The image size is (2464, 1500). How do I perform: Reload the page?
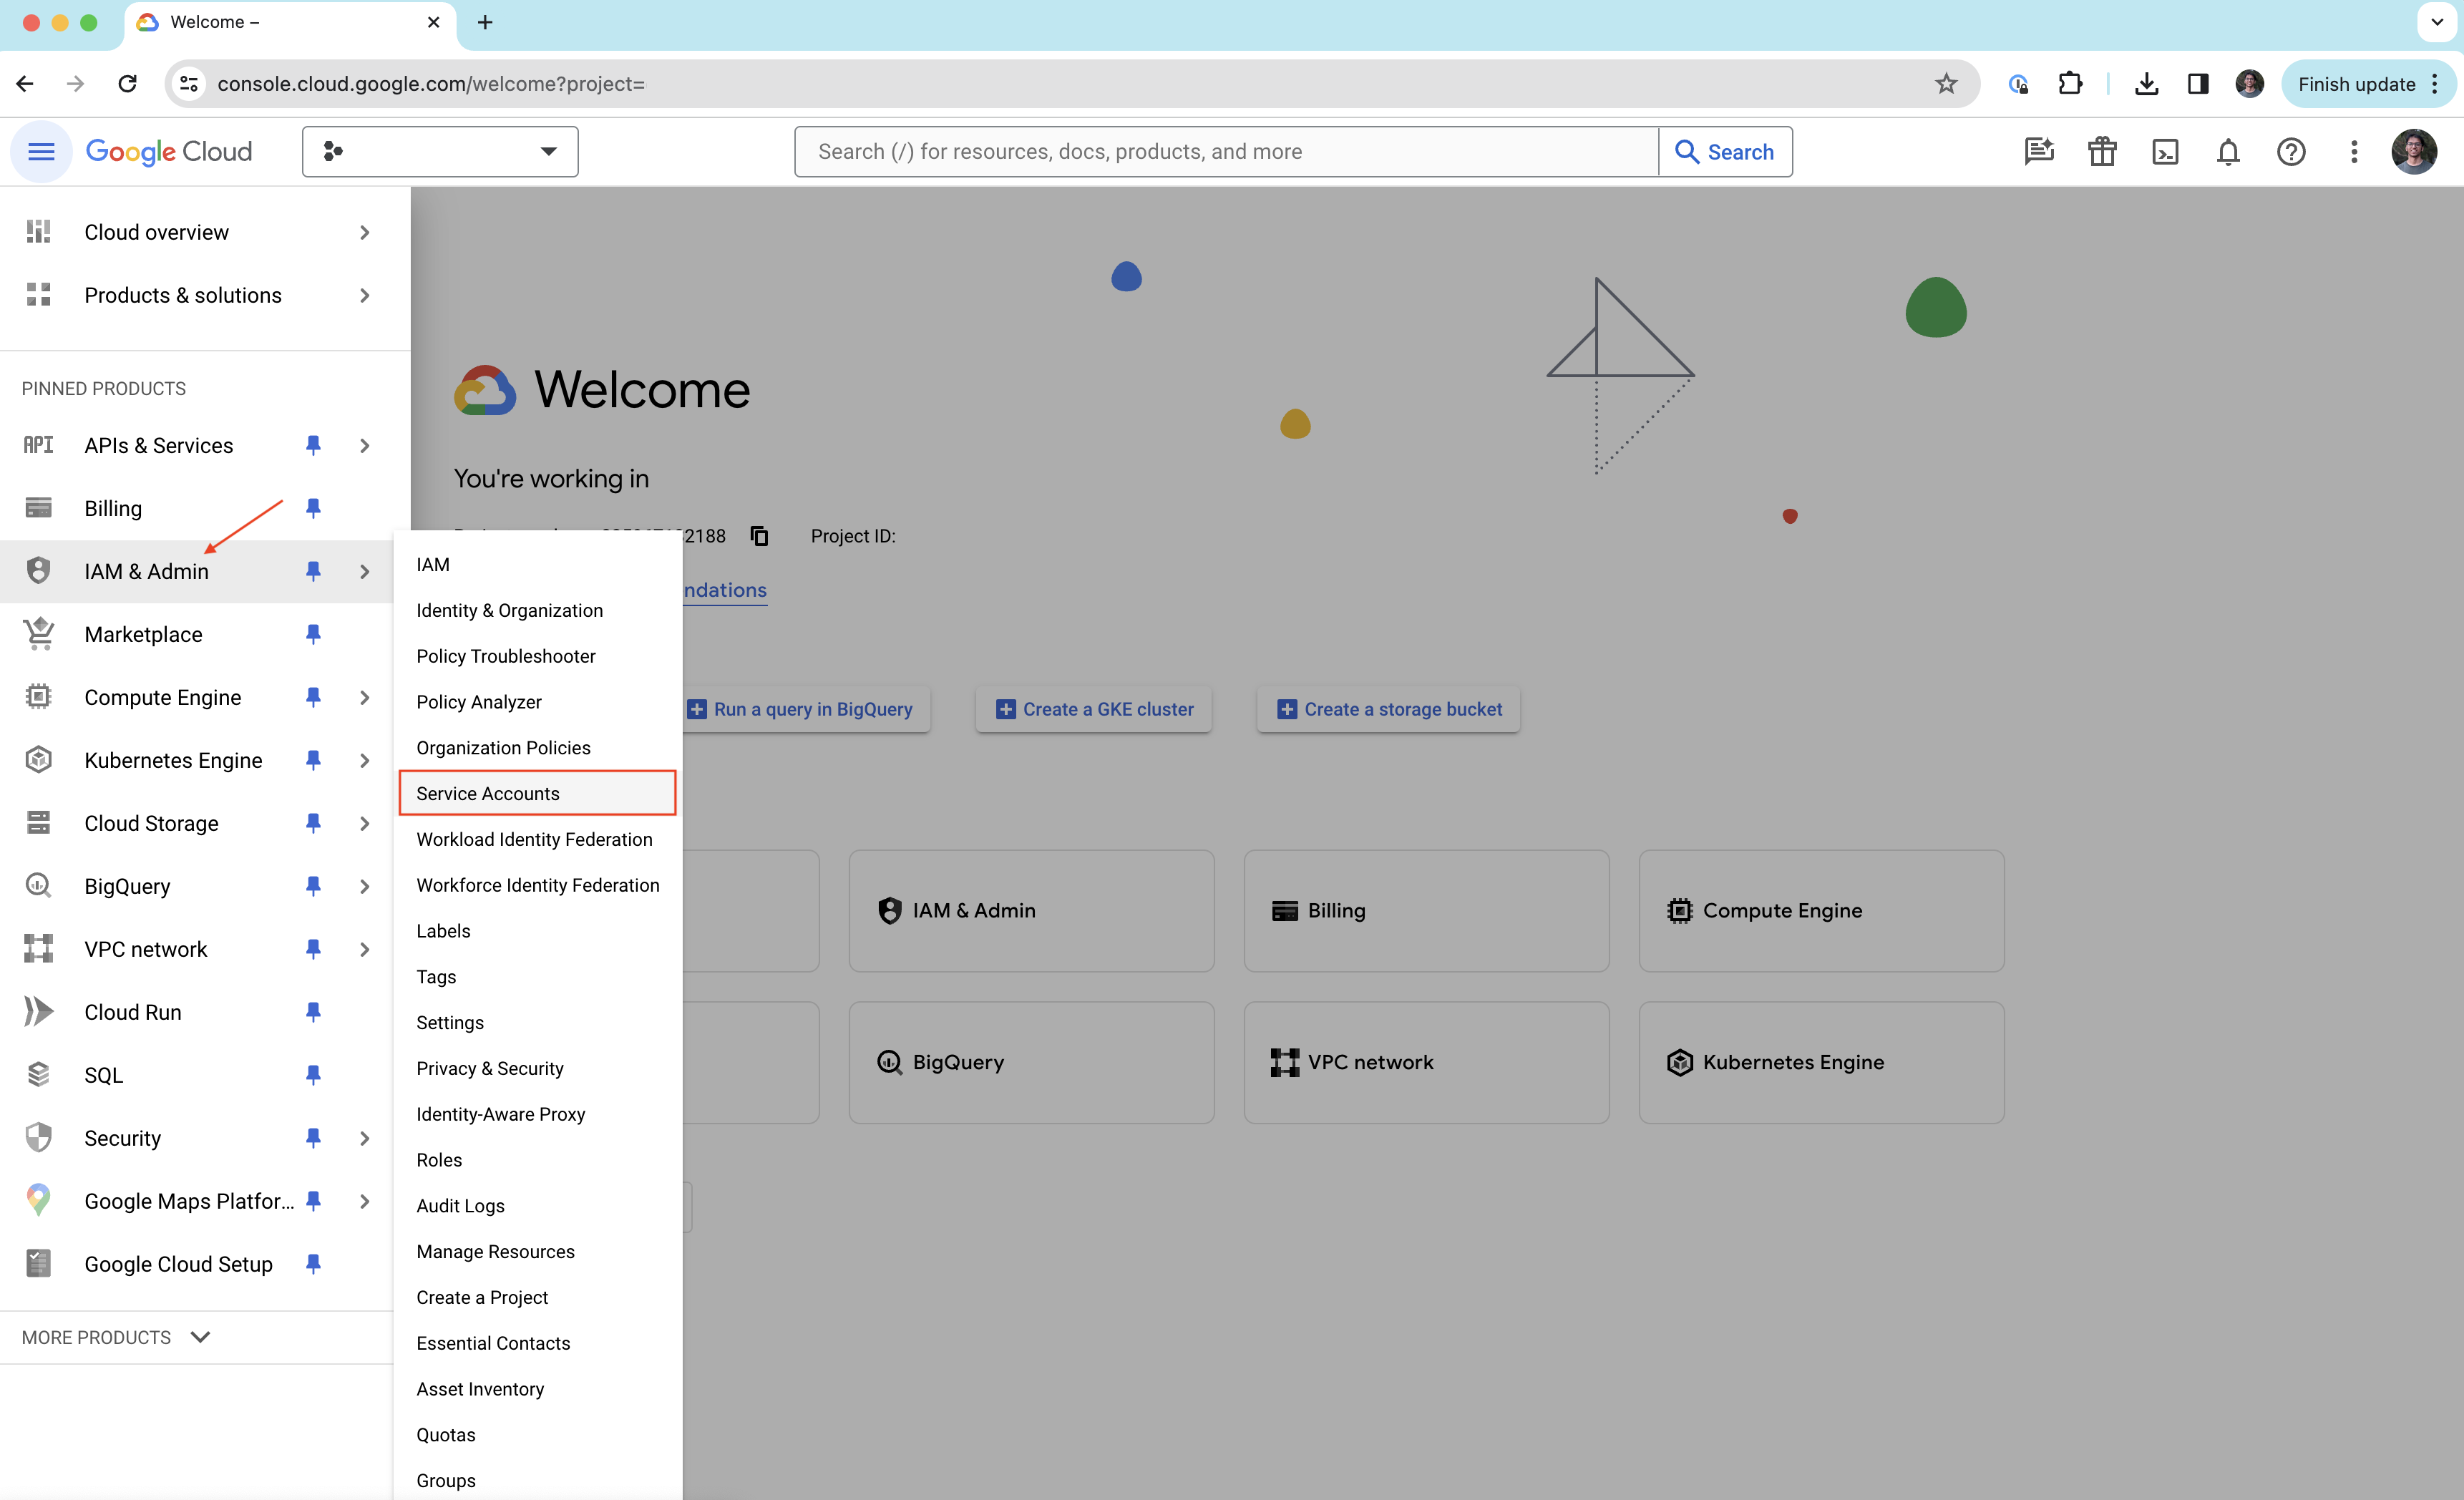127,84
